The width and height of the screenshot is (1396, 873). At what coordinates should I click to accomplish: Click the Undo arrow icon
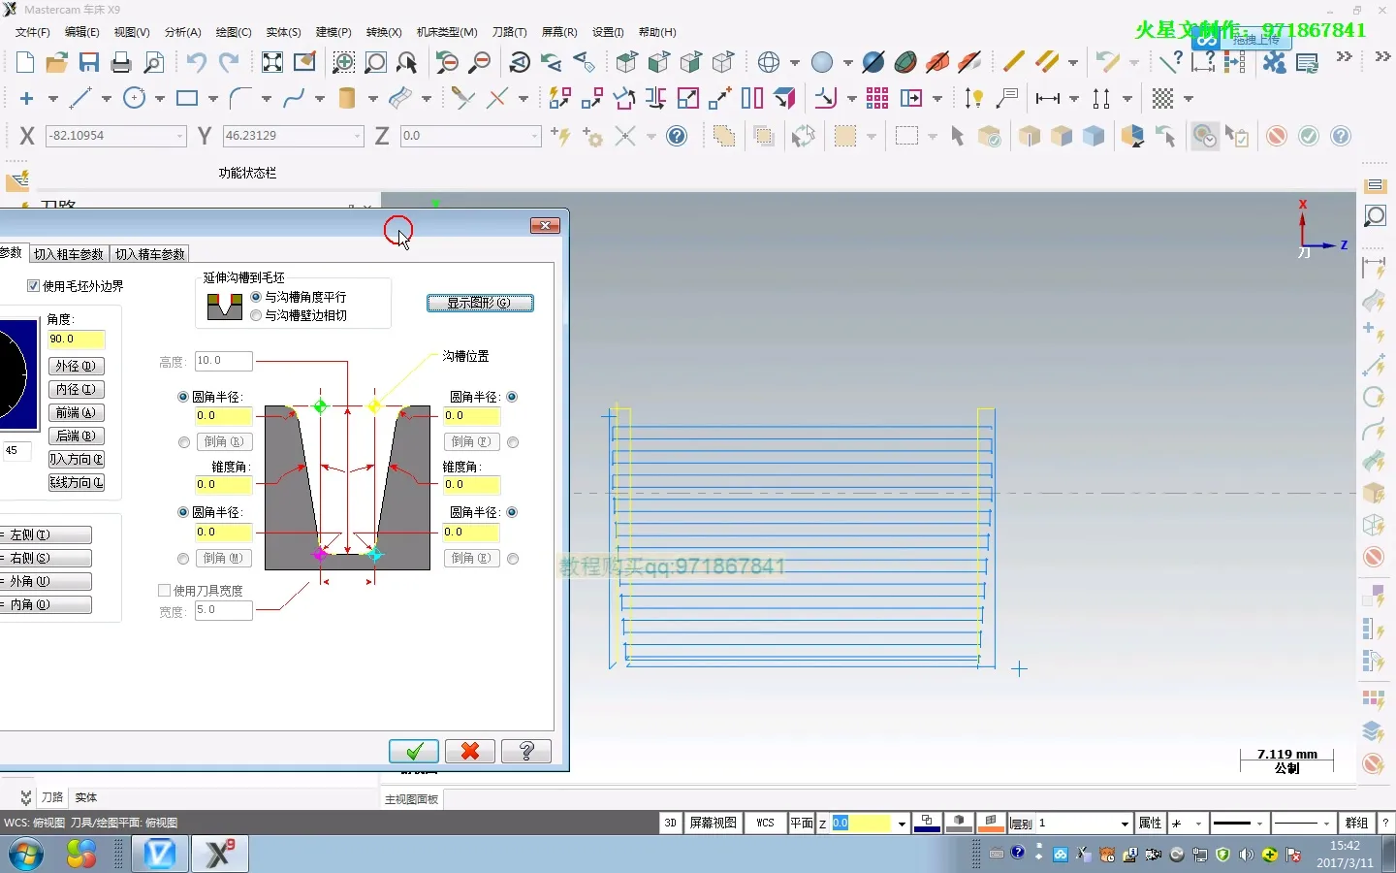tap(196, 63)
